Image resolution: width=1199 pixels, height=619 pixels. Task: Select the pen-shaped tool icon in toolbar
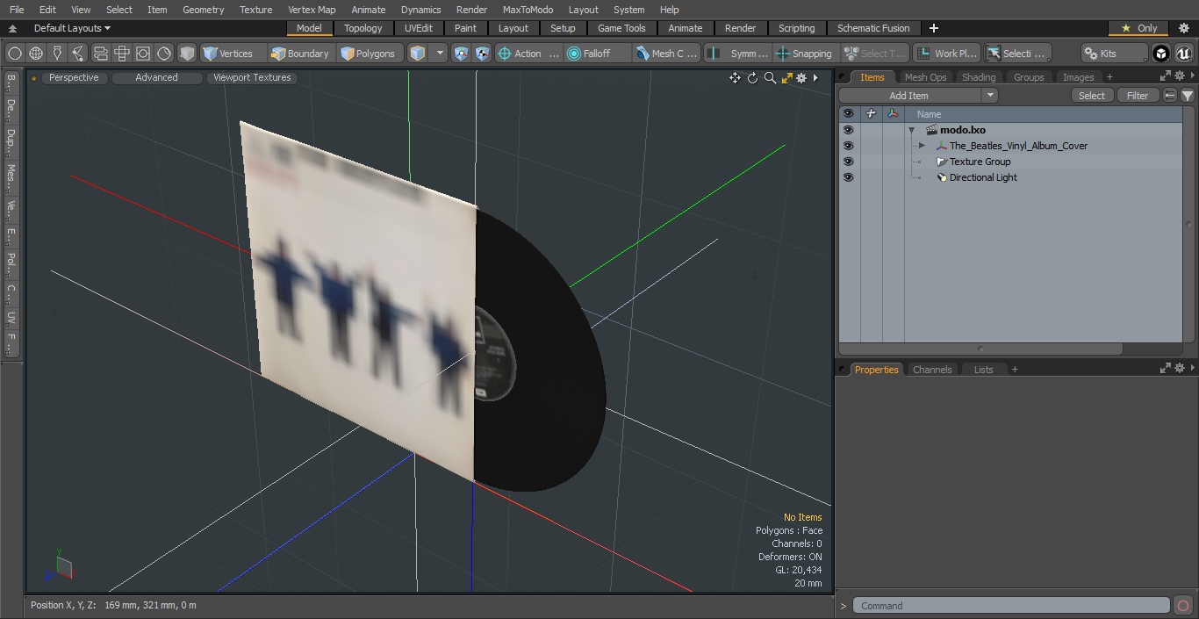[x=57, y=54]
